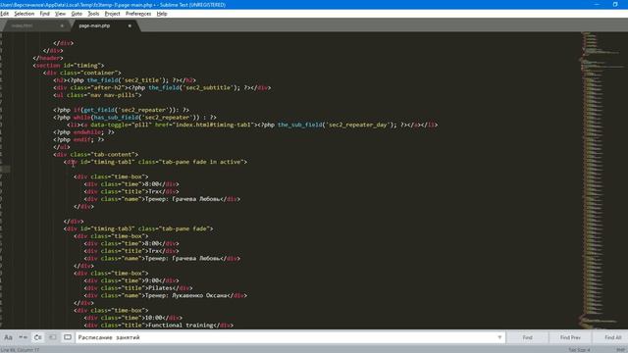The image size is (628, 353).
Task: Click the 'Line 69, Column 17' status text
Action: [20, 350]
